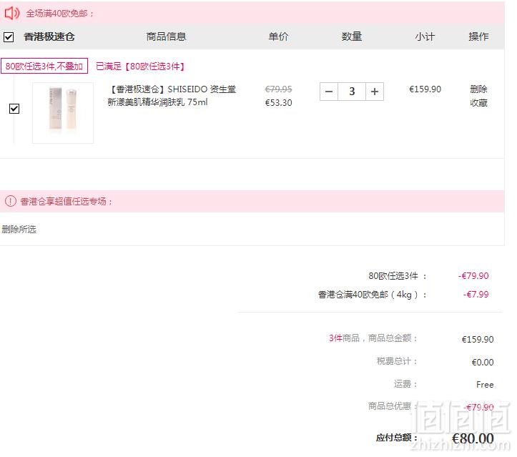Click the exclamation info icon beside 香港仓享超值任选专场
Image resolution: width=517 pixels, height=457 pixels.
click(11, 201)
